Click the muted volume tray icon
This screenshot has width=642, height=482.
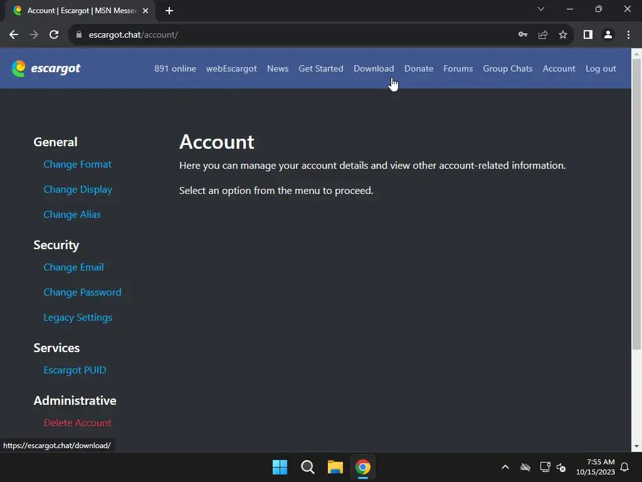point(561,467)
